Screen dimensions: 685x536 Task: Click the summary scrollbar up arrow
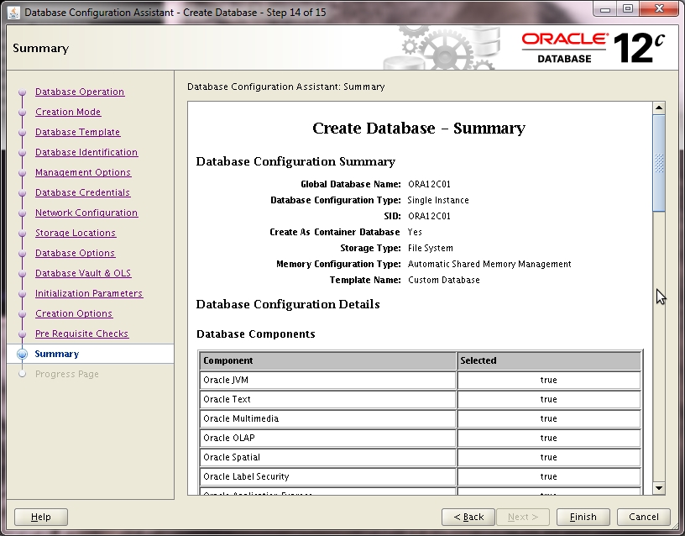click(x=659, y=108)
